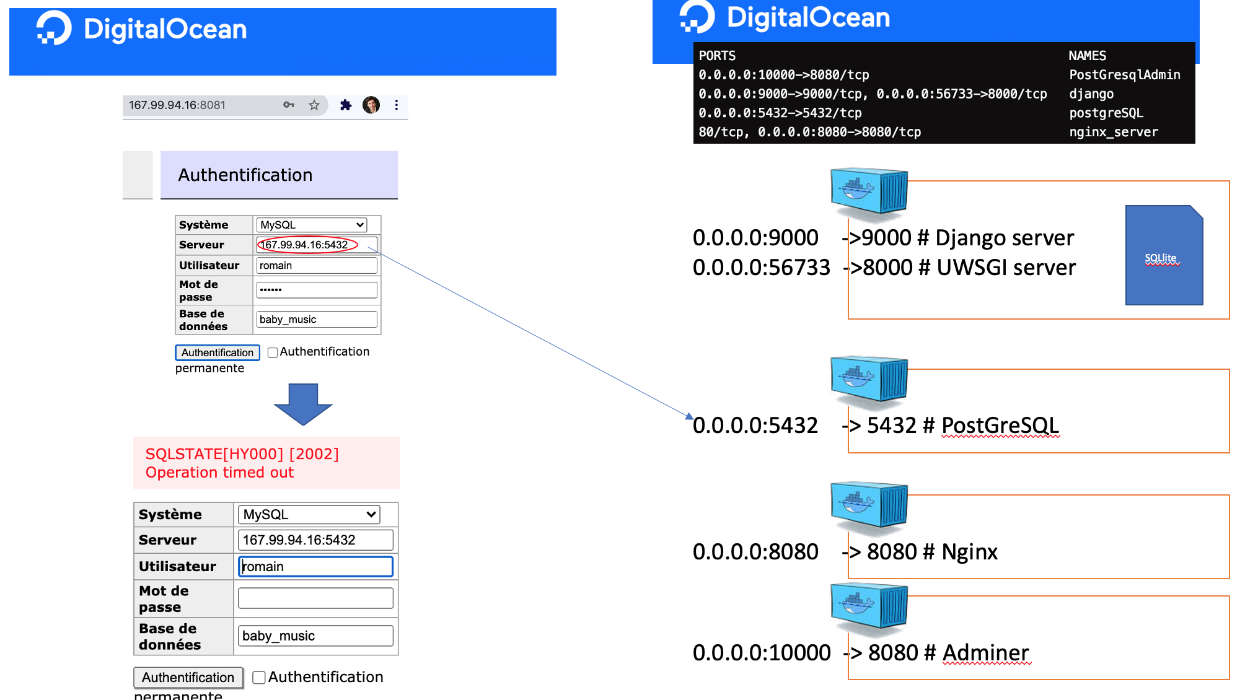The height and width of the screenshot is (700, 1258).
Task: Click the upper Authentification submit button
Action: click(218, 352)
